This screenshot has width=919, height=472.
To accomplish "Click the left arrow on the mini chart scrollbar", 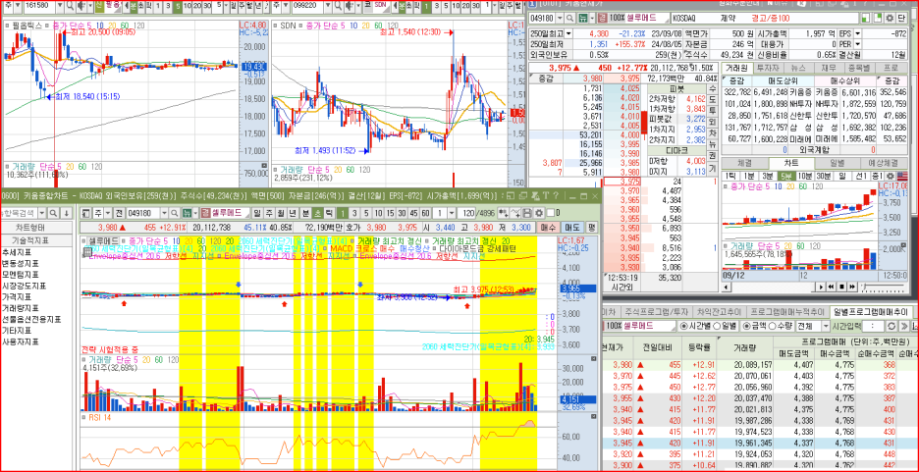I will (726, 287).
